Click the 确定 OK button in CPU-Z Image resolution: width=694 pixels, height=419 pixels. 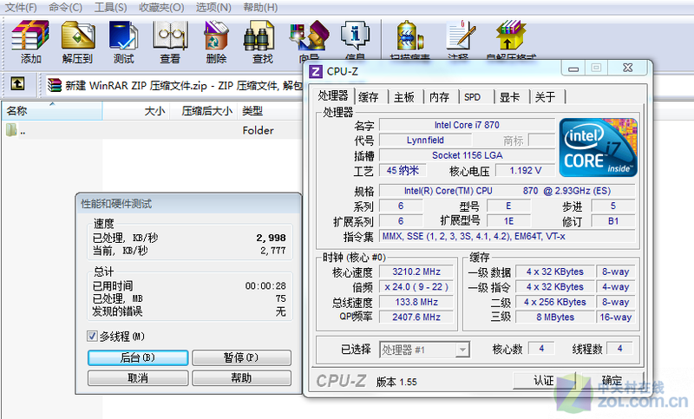[x=612, y=381]
